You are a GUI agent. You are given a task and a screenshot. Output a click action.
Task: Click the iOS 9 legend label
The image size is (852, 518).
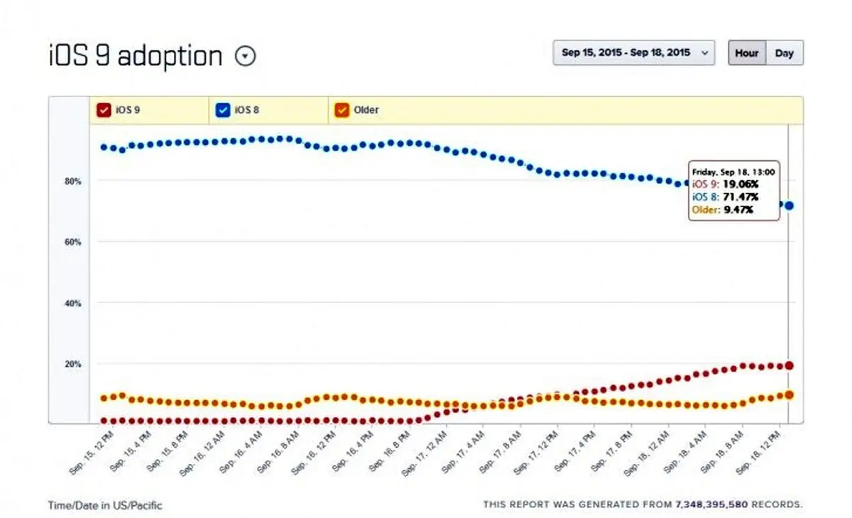(x=127, y=110)
